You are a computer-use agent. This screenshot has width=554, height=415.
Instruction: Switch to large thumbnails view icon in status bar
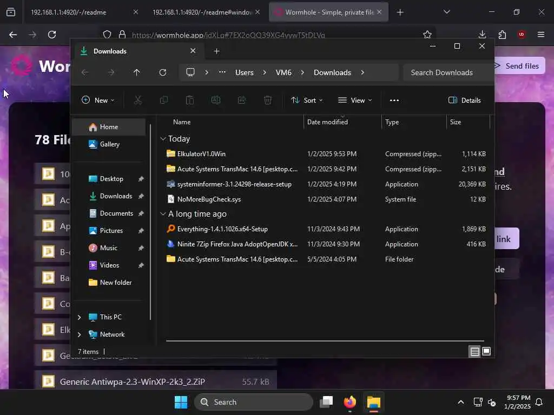click(486, 351)
